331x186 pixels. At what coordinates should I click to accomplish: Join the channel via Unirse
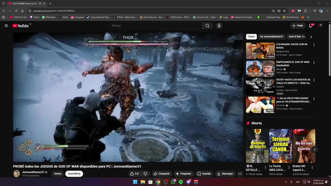(58, 174)
